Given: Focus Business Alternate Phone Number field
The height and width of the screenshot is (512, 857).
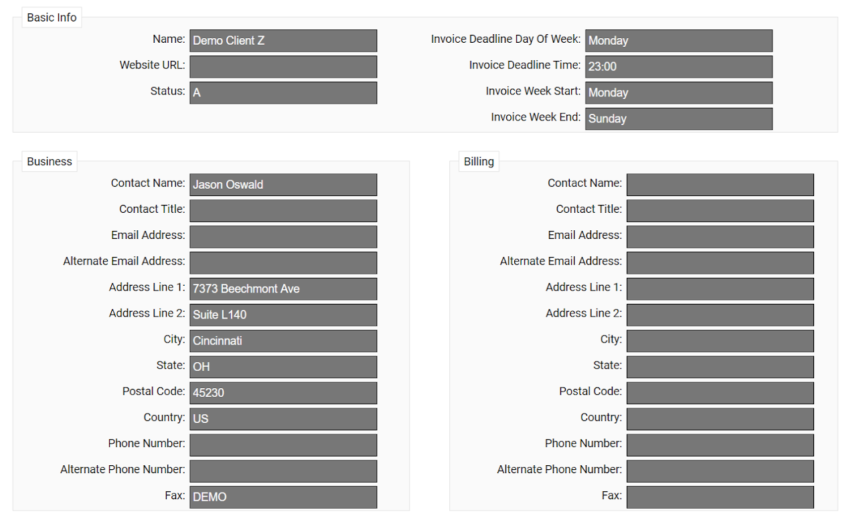Looking at the screenshot, I should click(283, 471).
